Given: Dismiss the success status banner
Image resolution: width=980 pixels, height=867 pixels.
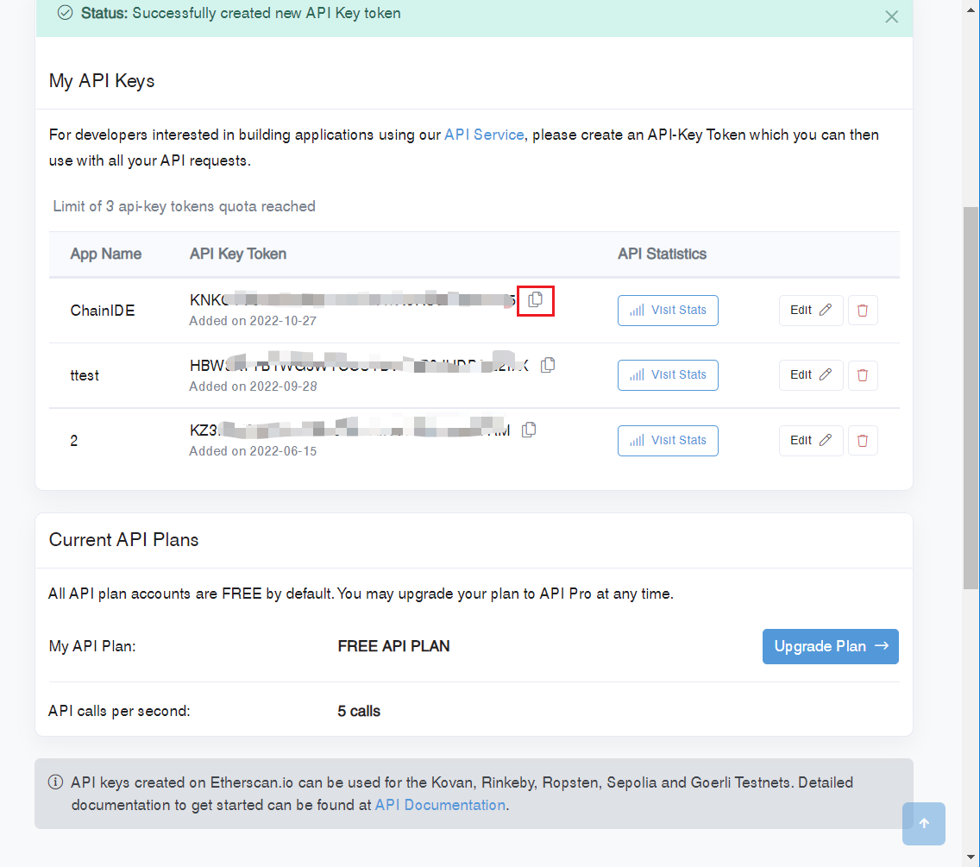Looking at the screenshot, I should pyautogui.click(x=891, y=16).
